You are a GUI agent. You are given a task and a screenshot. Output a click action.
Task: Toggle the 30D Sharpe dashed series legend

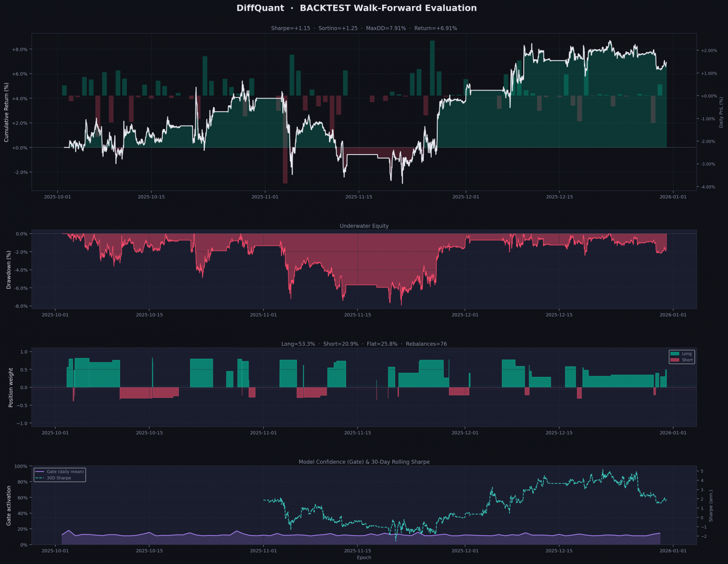coord(58,478)
